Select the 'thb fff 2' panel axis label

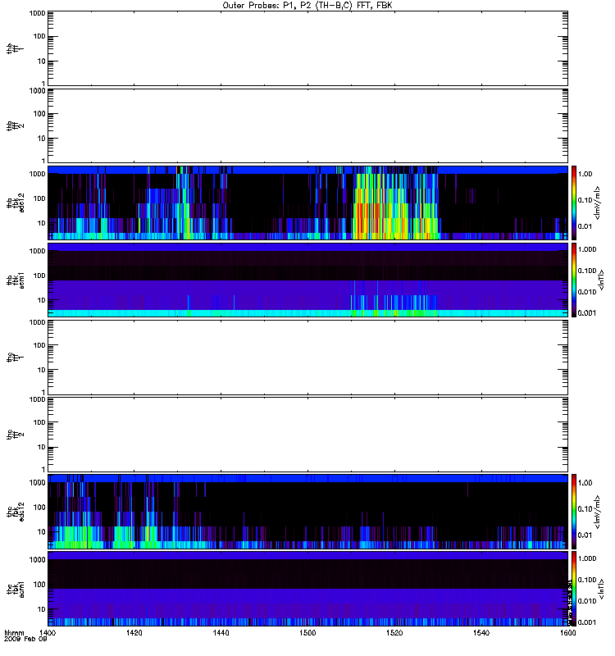[x=15, y=125]
